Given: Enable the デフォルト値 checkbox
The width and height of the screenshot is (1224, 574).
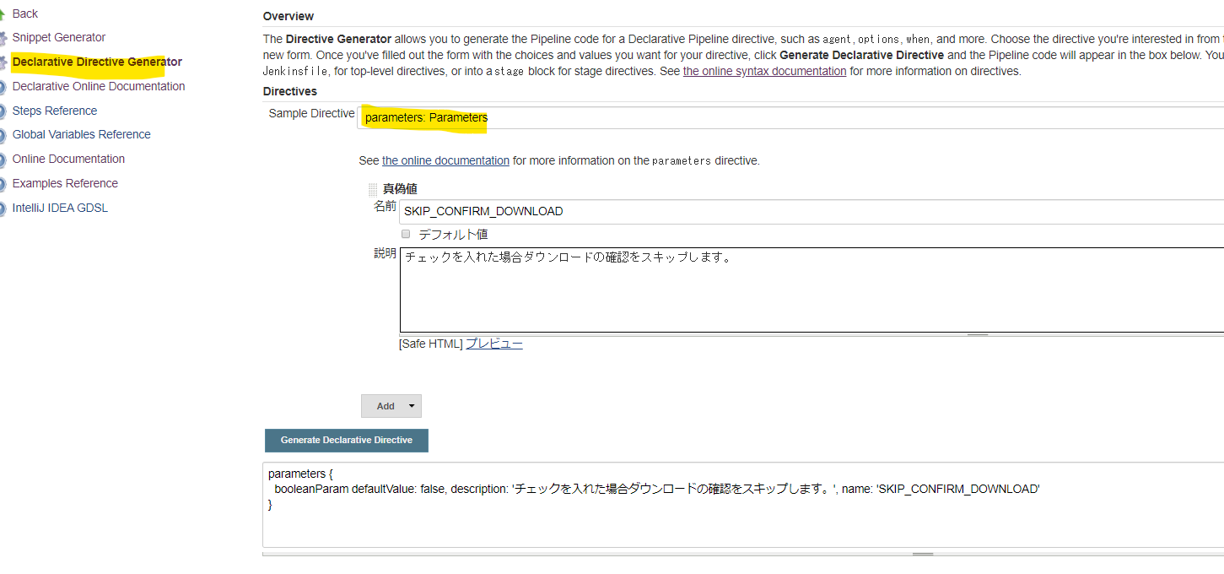Looking at the screenshot, I should (x=406, y=234).
